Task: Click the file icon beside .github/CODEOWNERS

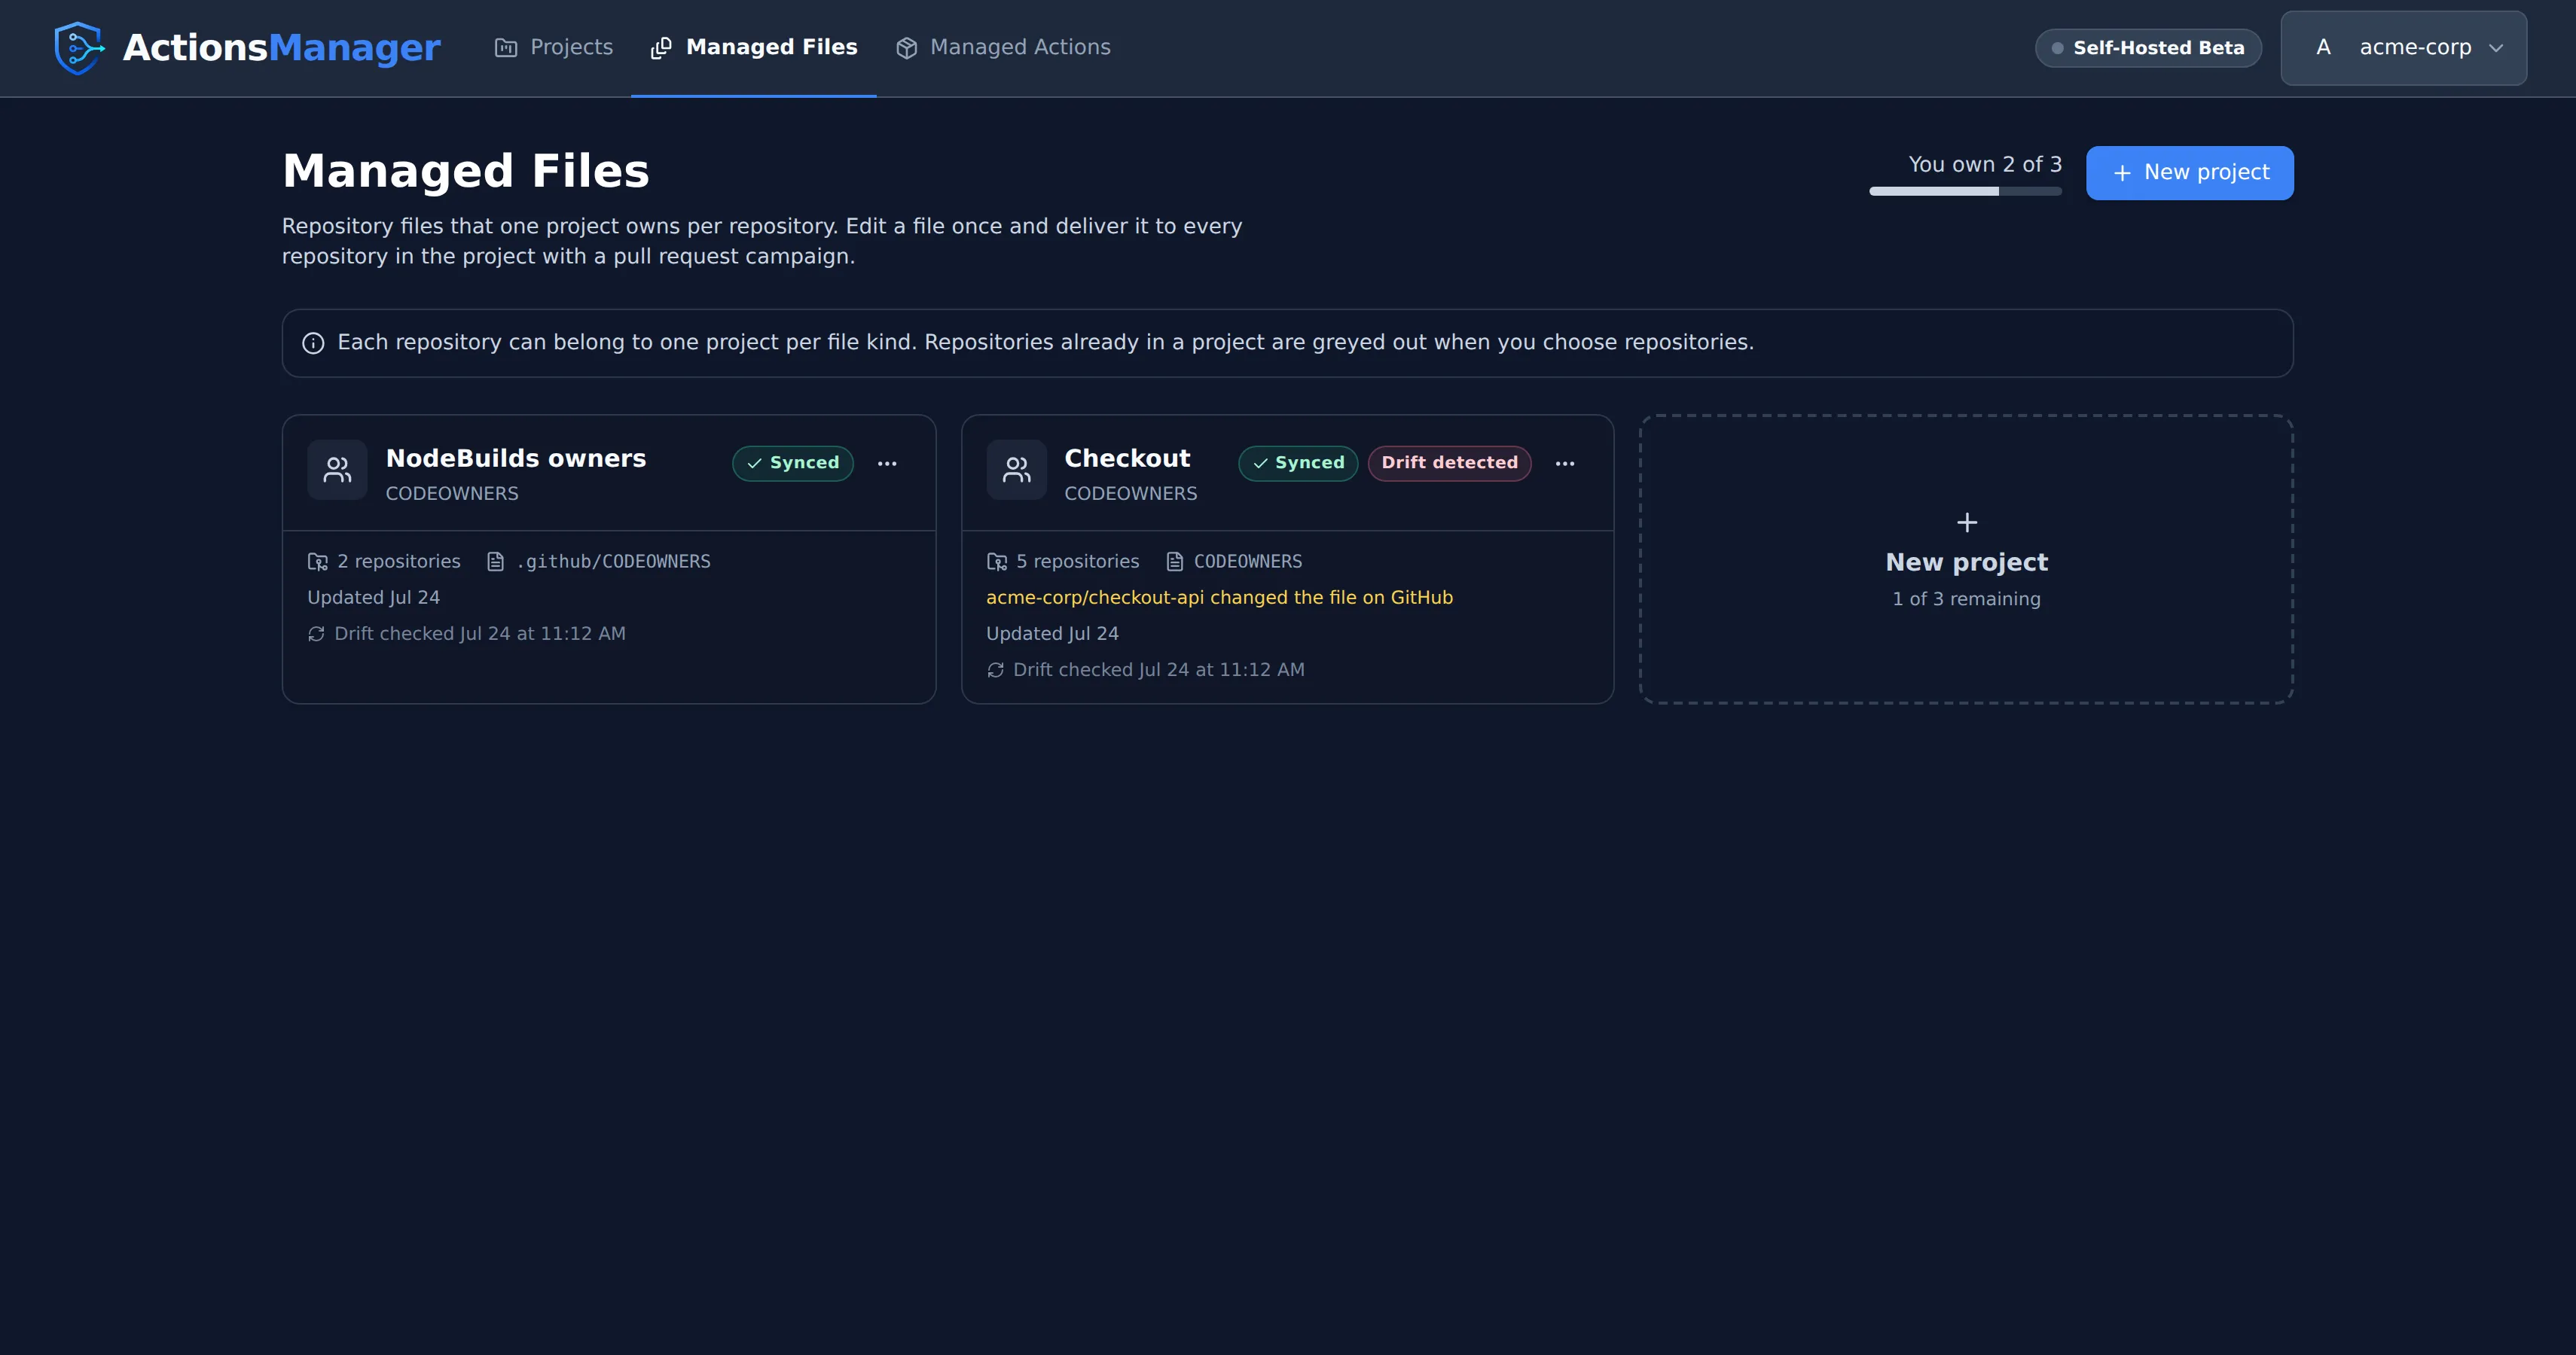Action: click(x=495, y=562)
